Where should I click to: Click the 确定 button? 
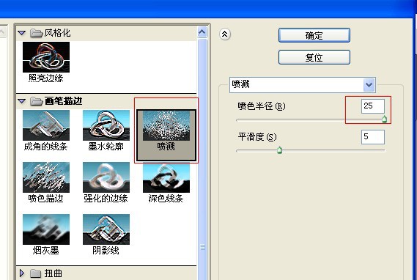[x=314, y=35]
